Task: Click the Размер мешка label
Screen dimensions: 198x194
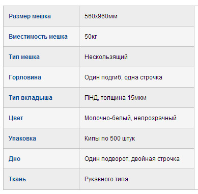Action: click(x=30, y=16)
